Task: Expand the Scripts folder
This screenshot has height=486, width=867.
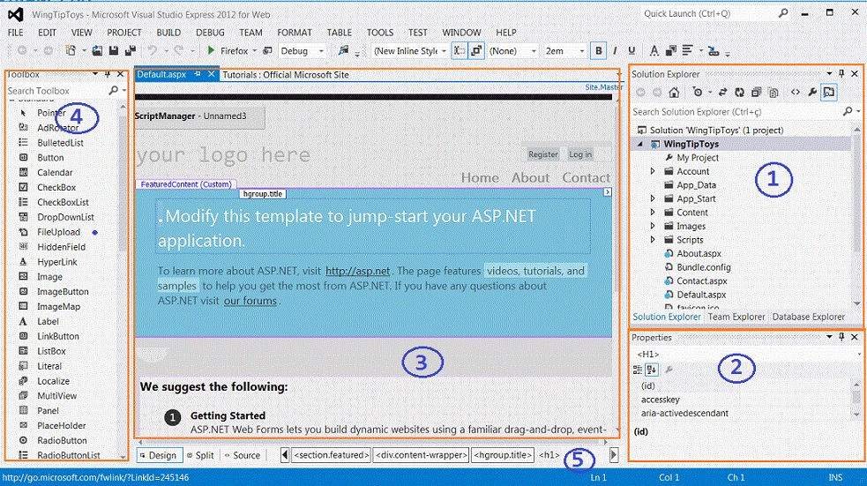Action: click(x=653, y=240)
